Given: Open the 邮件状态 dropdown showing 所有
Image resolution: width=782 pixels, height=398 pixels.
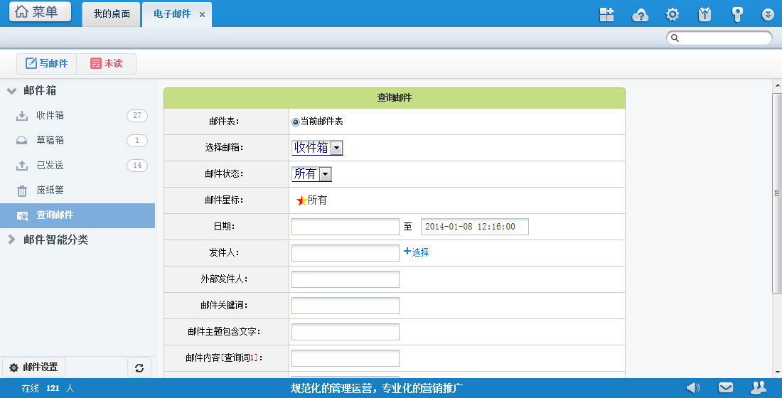Looking at the screenshot, I should [x=311, y=174].
